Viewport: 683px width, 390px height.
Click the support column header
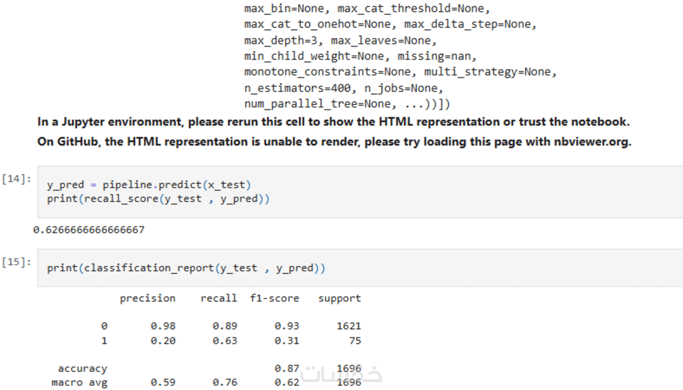[x=340, y=298]
